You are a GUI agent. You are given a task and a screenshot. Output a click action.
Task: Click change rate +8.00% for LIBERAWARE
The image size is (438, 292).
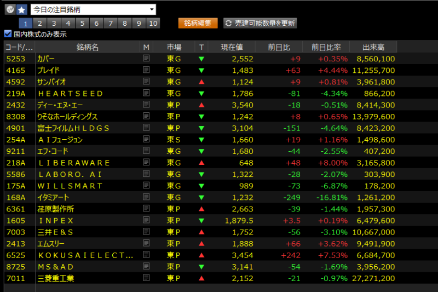click(x=333, y=163)
